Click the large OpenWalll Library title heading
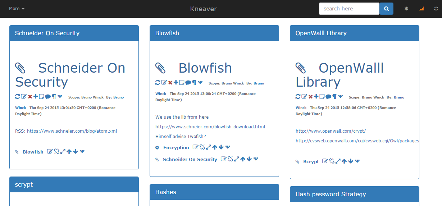442x206 pixels. click(340, 75)
